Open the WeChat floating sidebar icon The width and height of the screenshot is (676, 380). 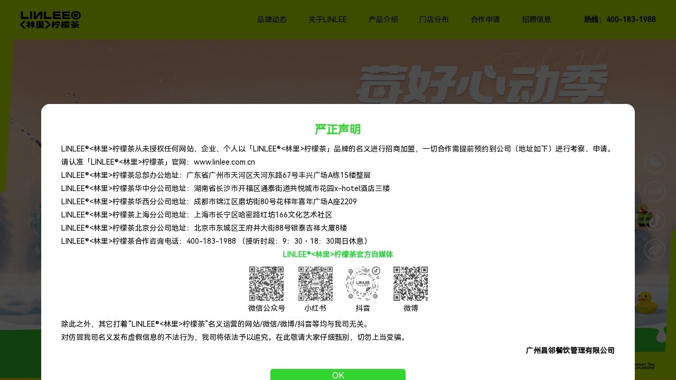[x=655, y=163]
